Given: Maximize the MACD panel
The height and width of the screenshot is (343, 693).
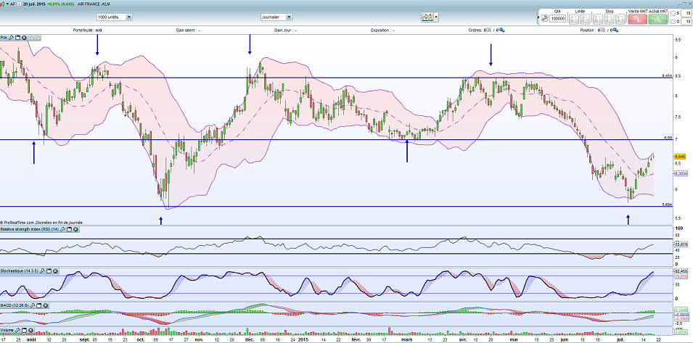Looking at the screenshot, I should pyautogui.click(x=39, y=305).
